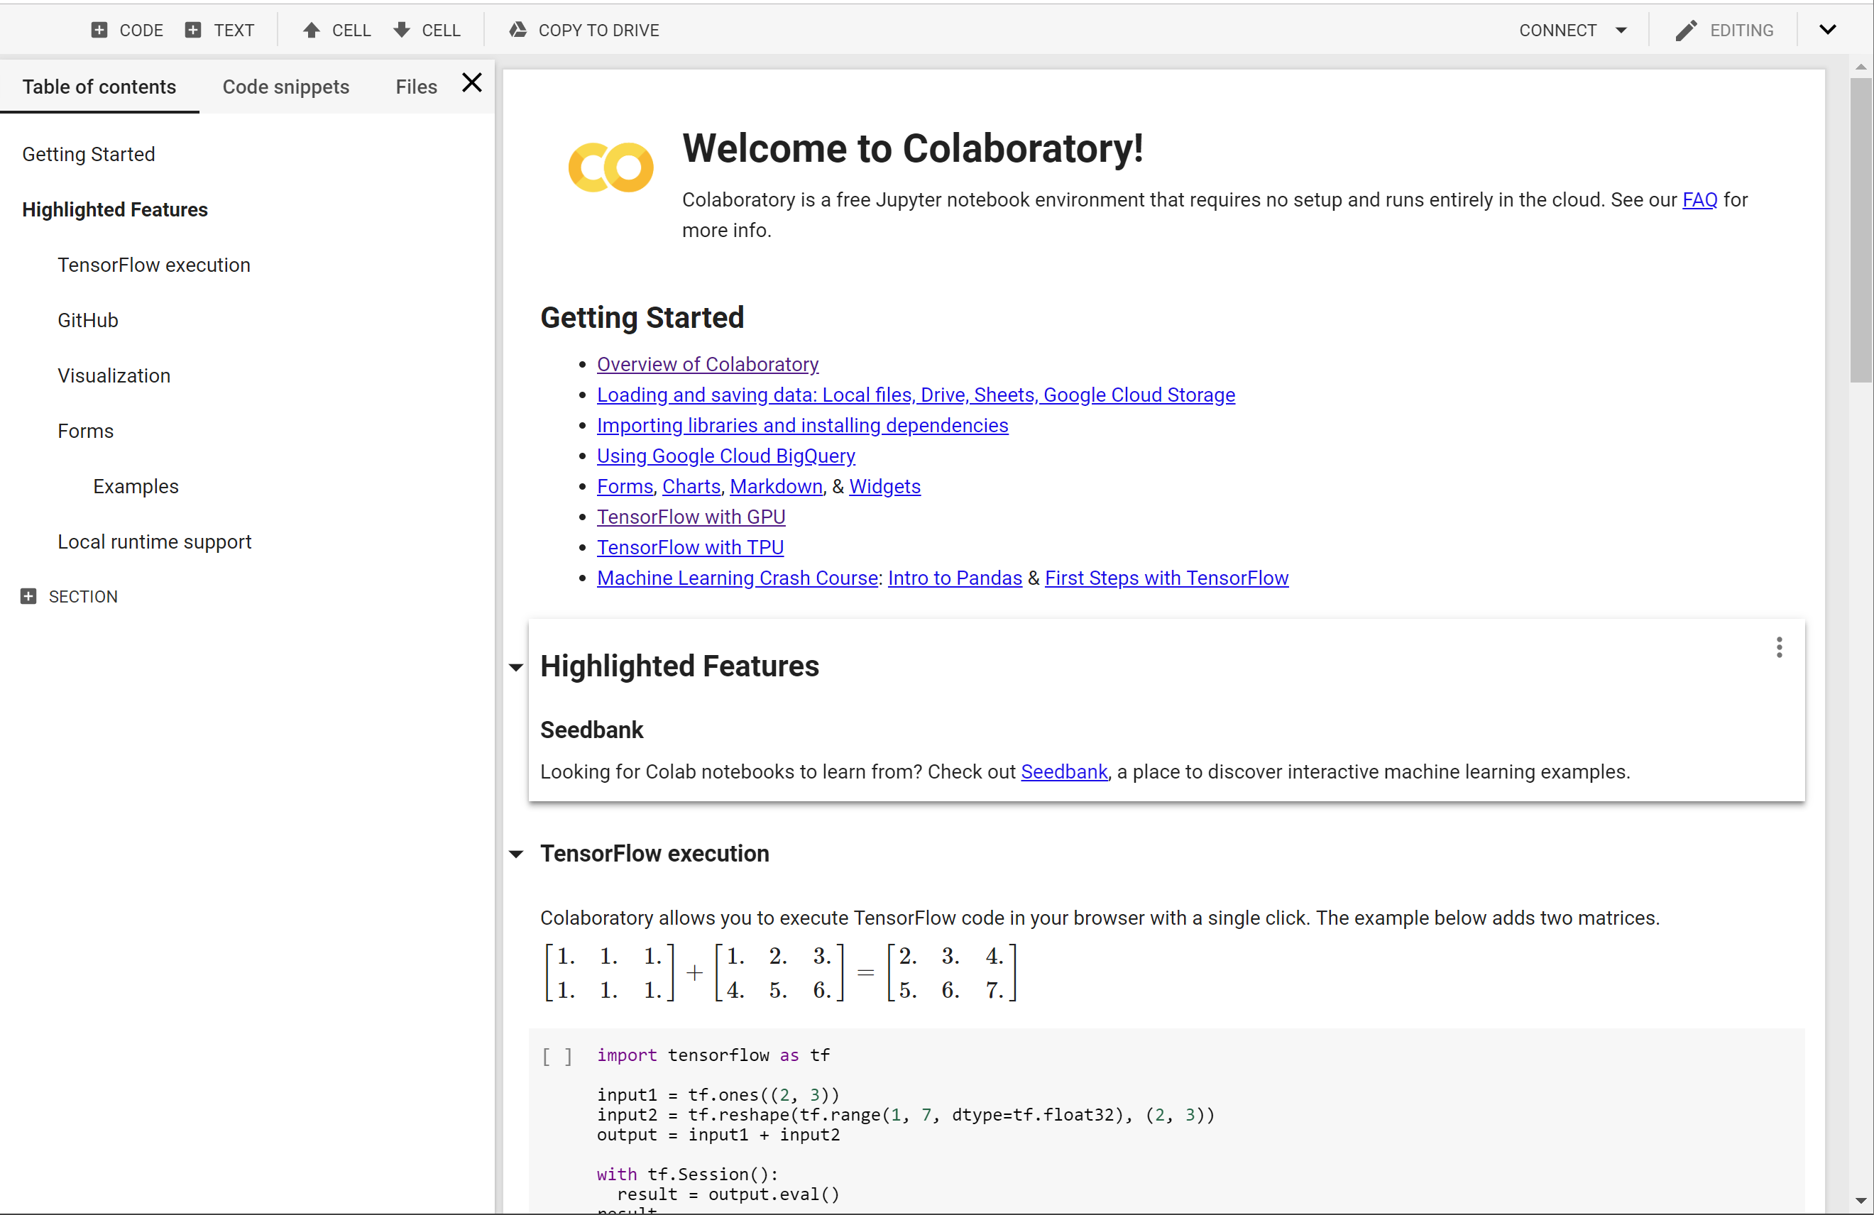Open Machine Learning Crash Course link
This screenshot has width=1874, height=1215.
click(x=737, y=578)
